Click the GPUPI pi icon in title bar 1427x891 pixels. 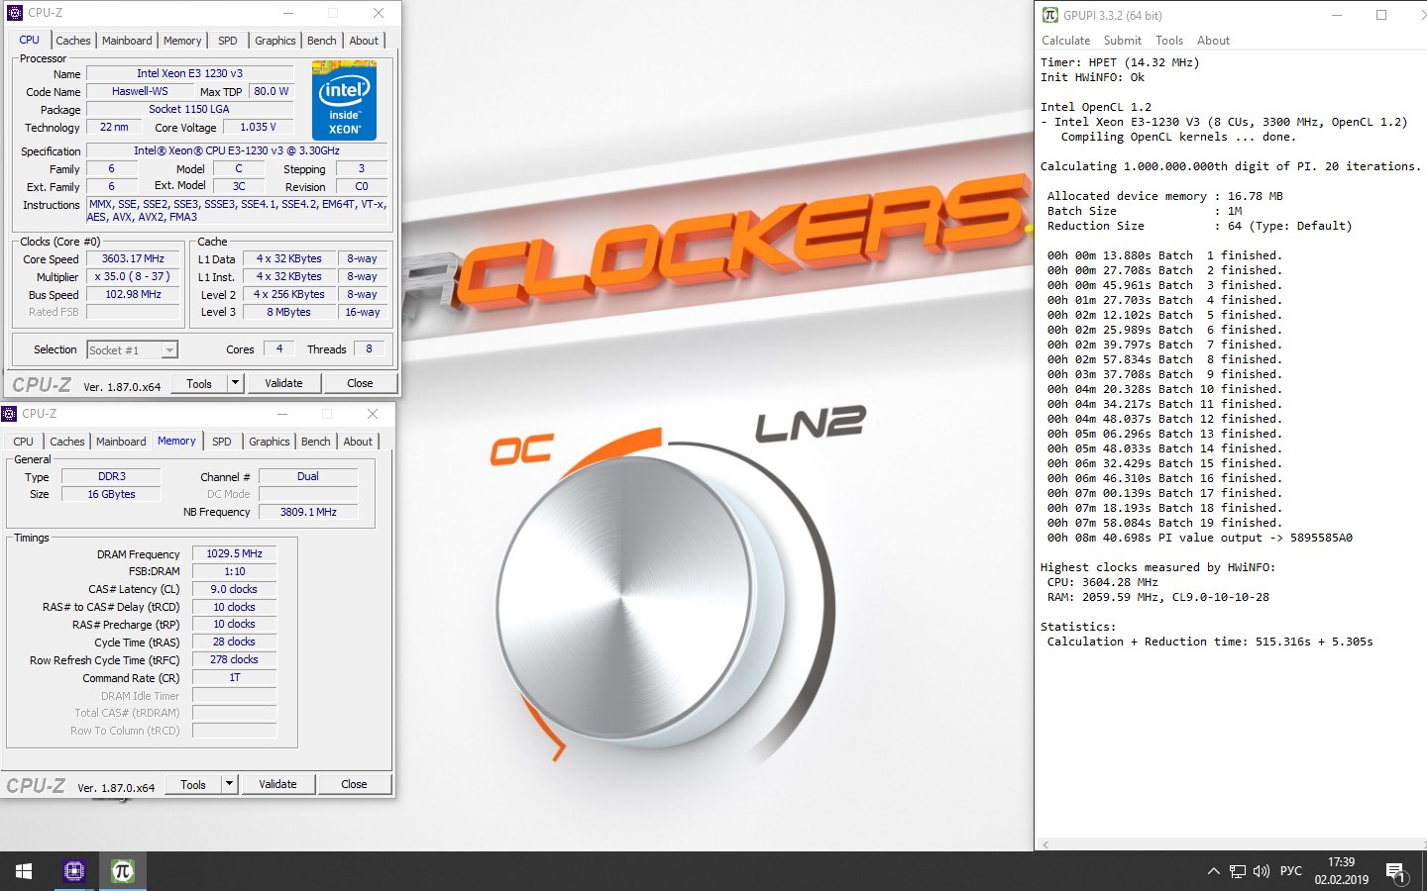[x=1049, y=15]
